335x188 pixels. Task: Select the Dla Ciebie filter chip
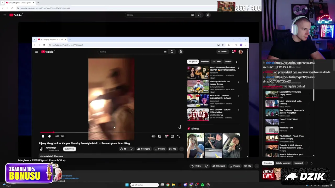217,62
